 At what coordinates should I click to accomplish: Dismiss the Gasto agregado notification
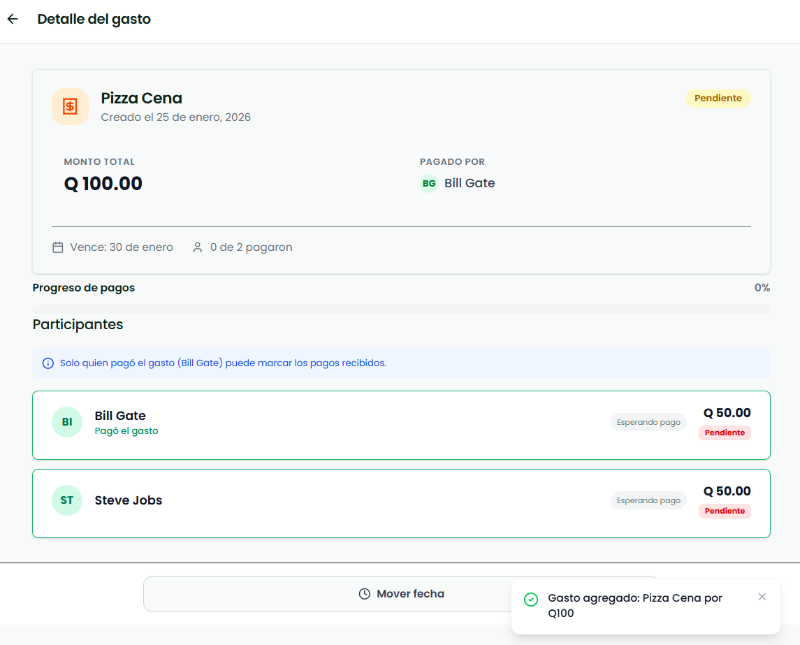762,597
